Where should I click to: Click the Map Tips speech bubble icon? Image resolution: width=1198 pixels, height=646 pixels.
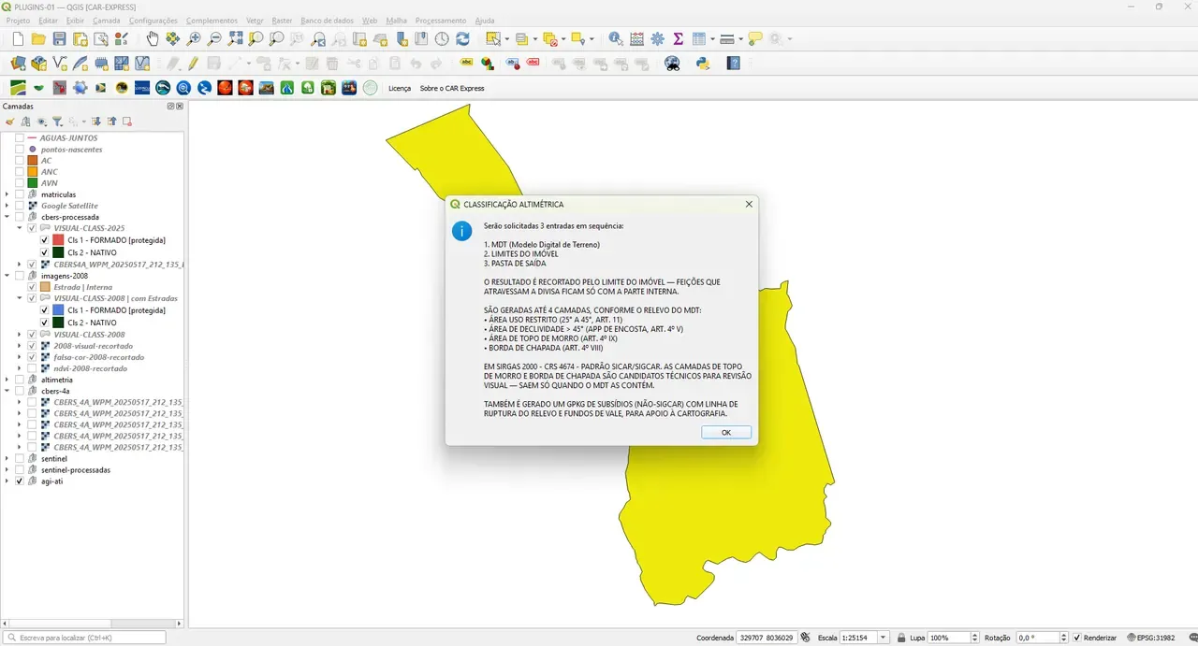click(x=755, y=39)
